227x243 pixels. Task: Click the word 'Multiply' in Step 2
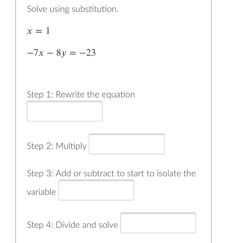tap(71, 146)
